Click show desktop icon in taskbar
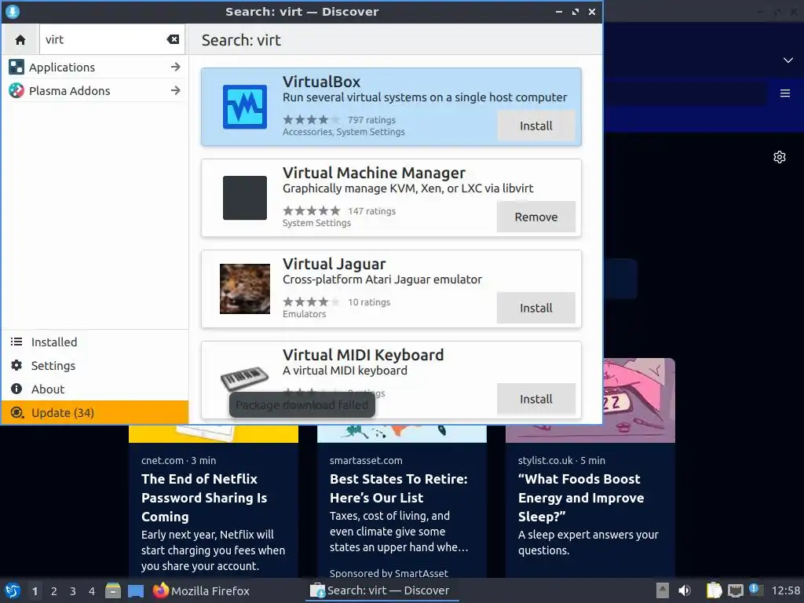 (x=136, y=591)
